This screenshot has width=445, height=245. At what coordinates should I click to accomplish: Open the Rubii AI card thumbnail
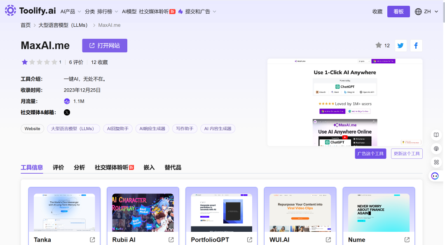coord(143,212)
